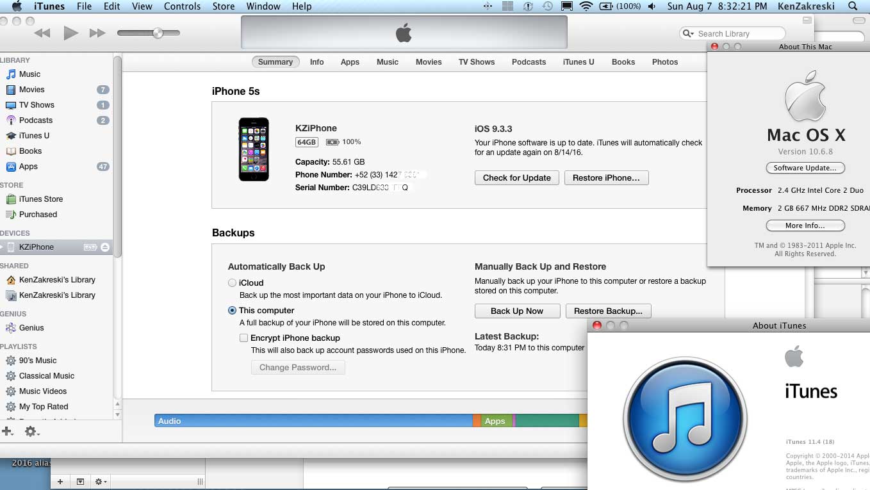Click the Apple logo in About This Mac
This screenshot has width=870, height=490.
pos(805,96)
